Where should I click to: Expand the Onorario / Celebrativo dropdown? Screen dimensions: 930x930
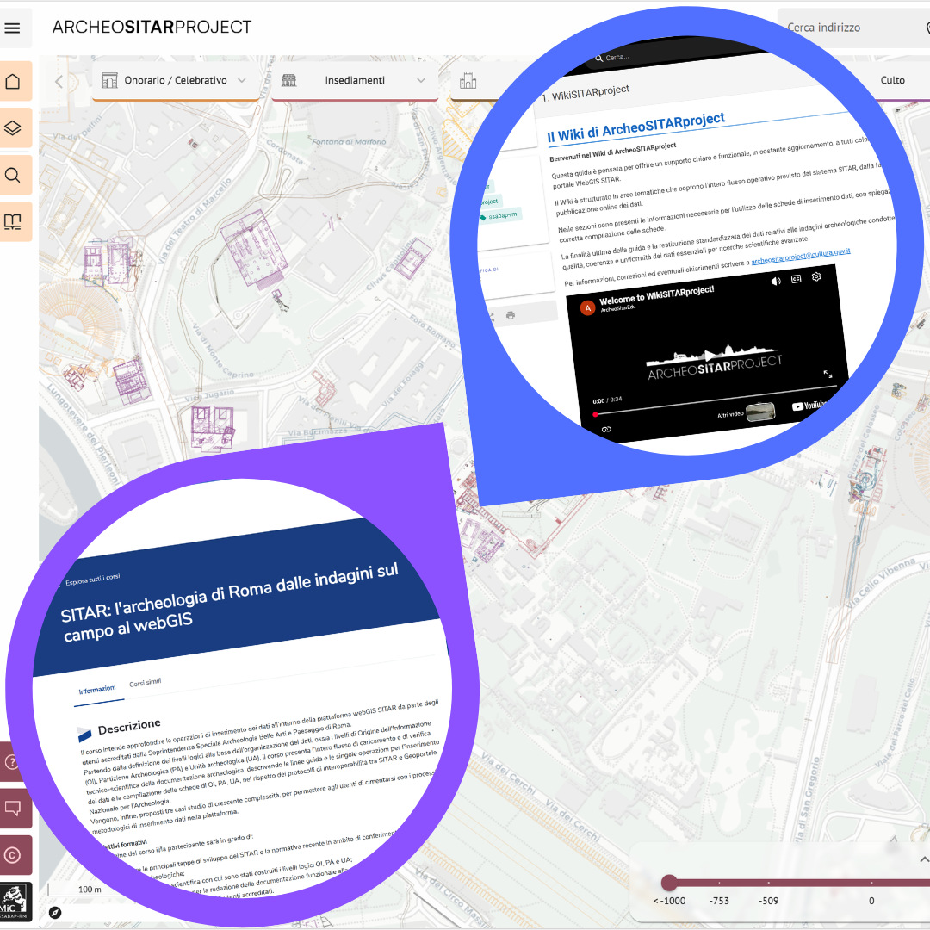pyautogui.click(x=242, y=81)
